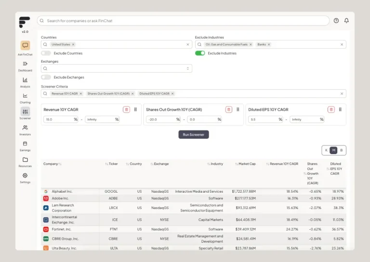This screenshot has height=262, width=370.
Task: Open the Ask FinChat chat icon
Action: 25,45
